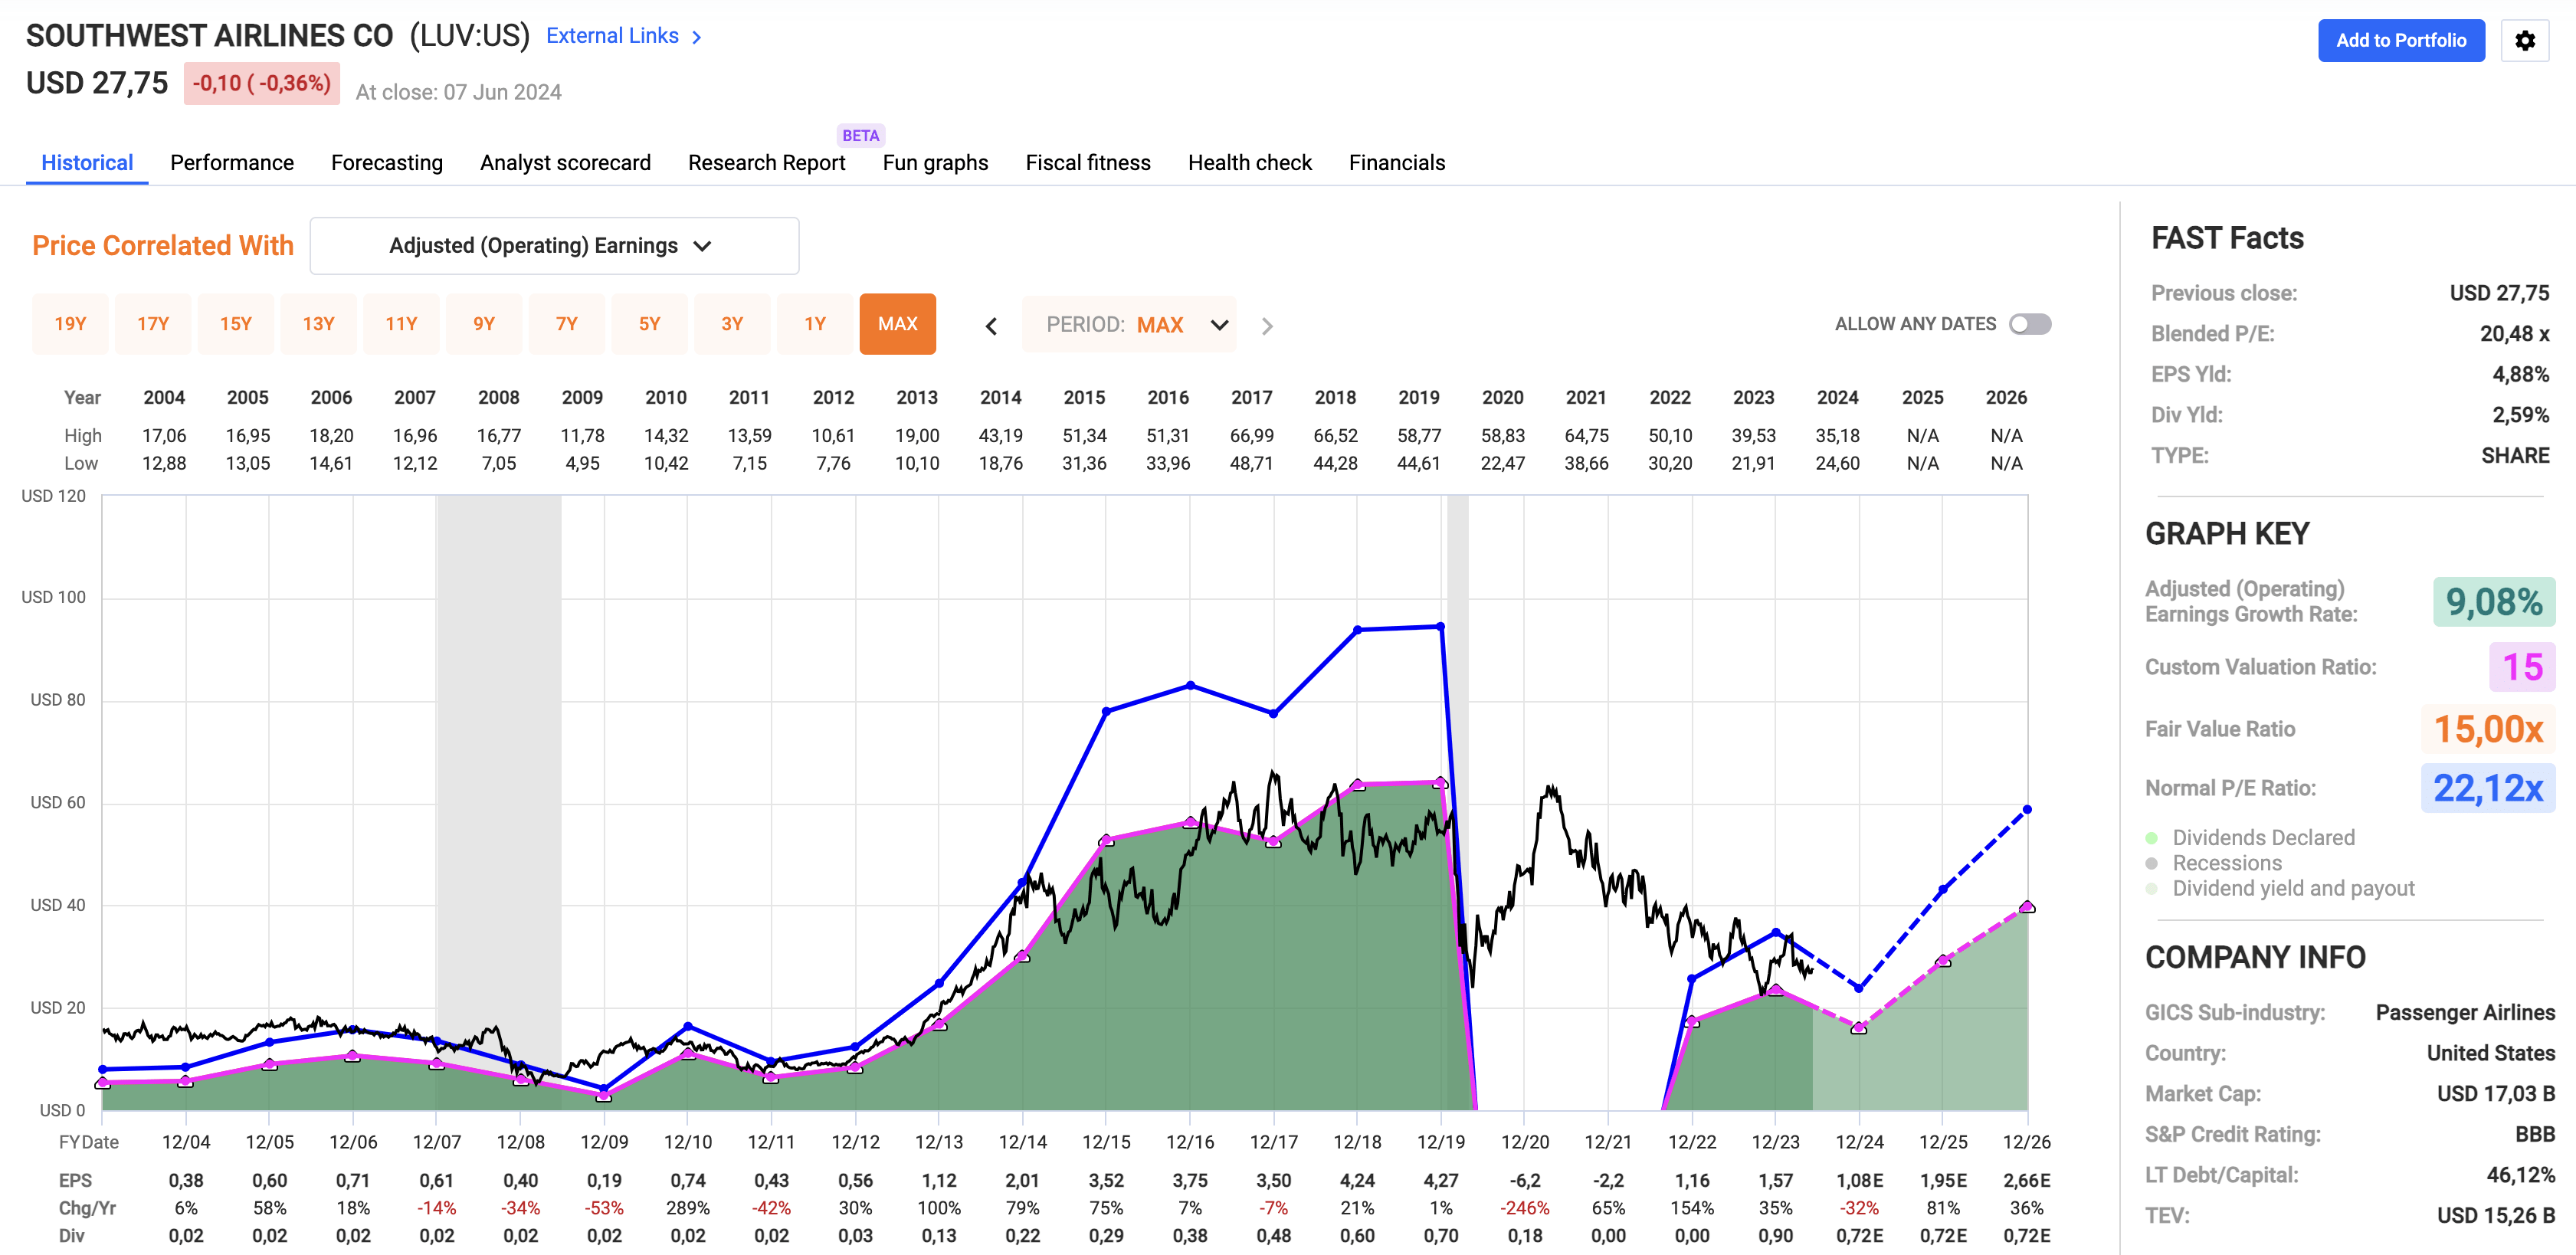Screen dimensions: 2576x1255
Task: Expand the PERIOD: MAX dropdown
Action: tap(1129, 325)
